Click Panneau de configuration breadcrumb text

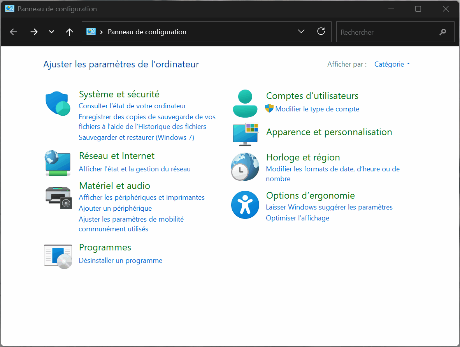147,32
